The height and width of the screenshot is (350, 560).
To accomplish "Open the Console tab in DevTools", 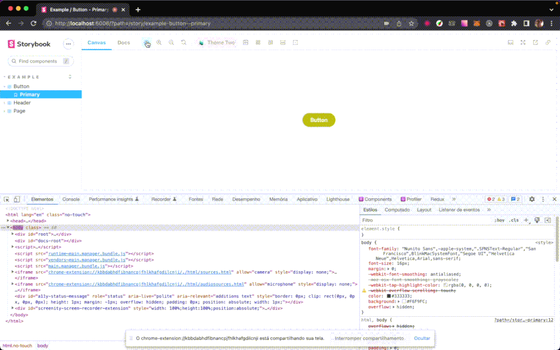I will (71, 200).
